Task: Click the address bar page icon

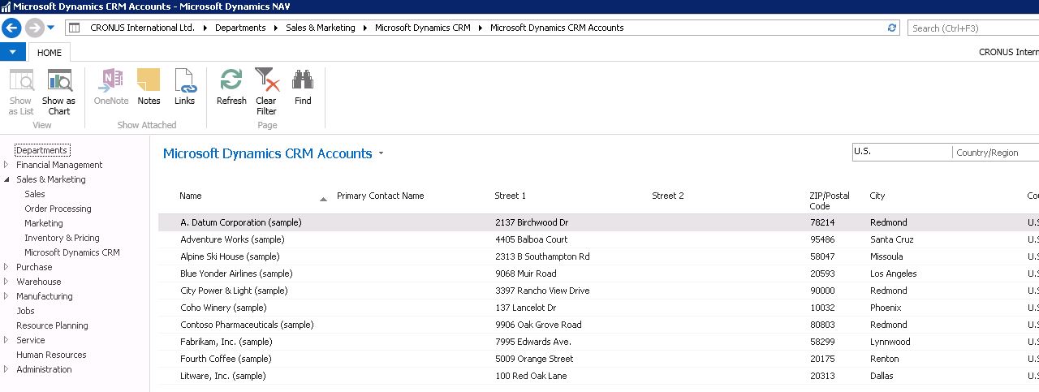Action: pos(74,28)
